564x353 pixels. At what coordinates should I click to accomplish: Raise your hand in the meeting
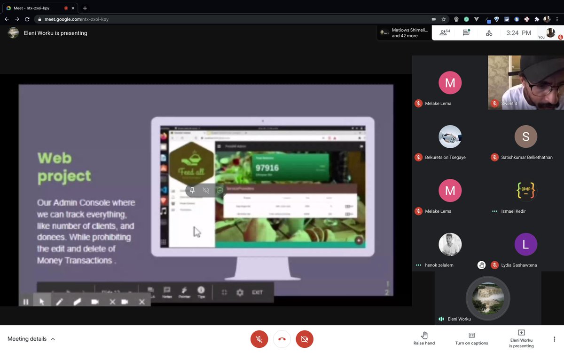[x=424, y=338]
